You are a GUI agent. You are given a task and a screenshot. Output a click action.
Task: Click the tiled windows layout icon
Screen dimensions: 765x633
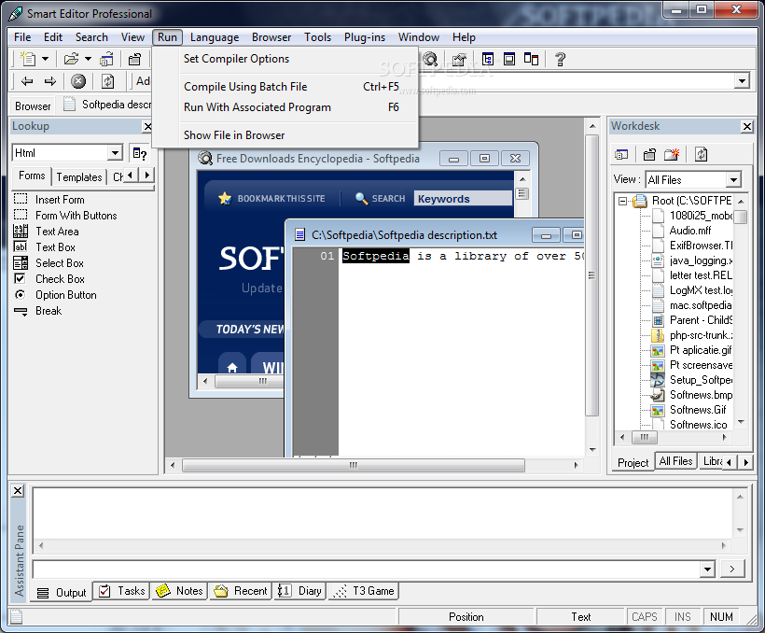click(x=531, y=59)
